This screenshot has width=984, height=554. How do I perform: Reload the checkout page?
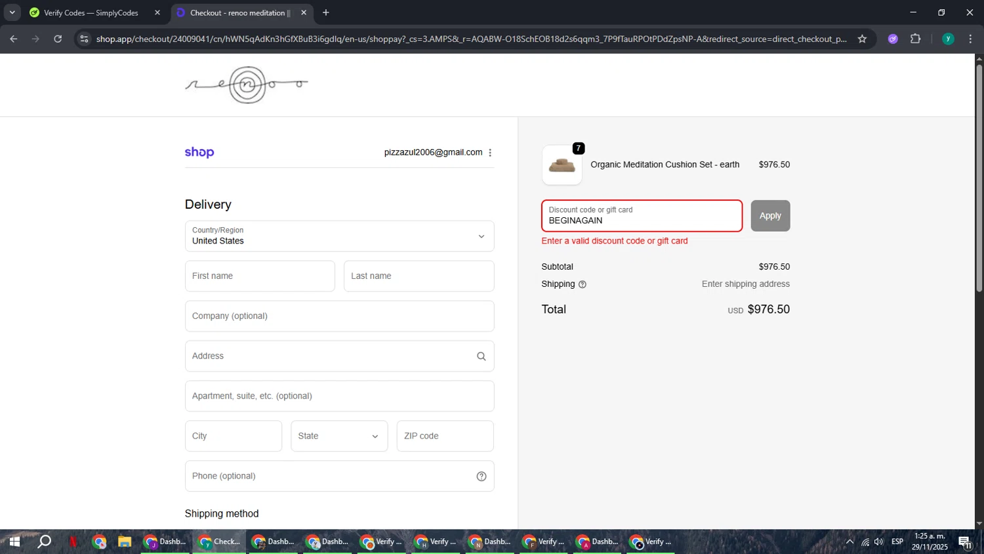click(x=58, y=39)
